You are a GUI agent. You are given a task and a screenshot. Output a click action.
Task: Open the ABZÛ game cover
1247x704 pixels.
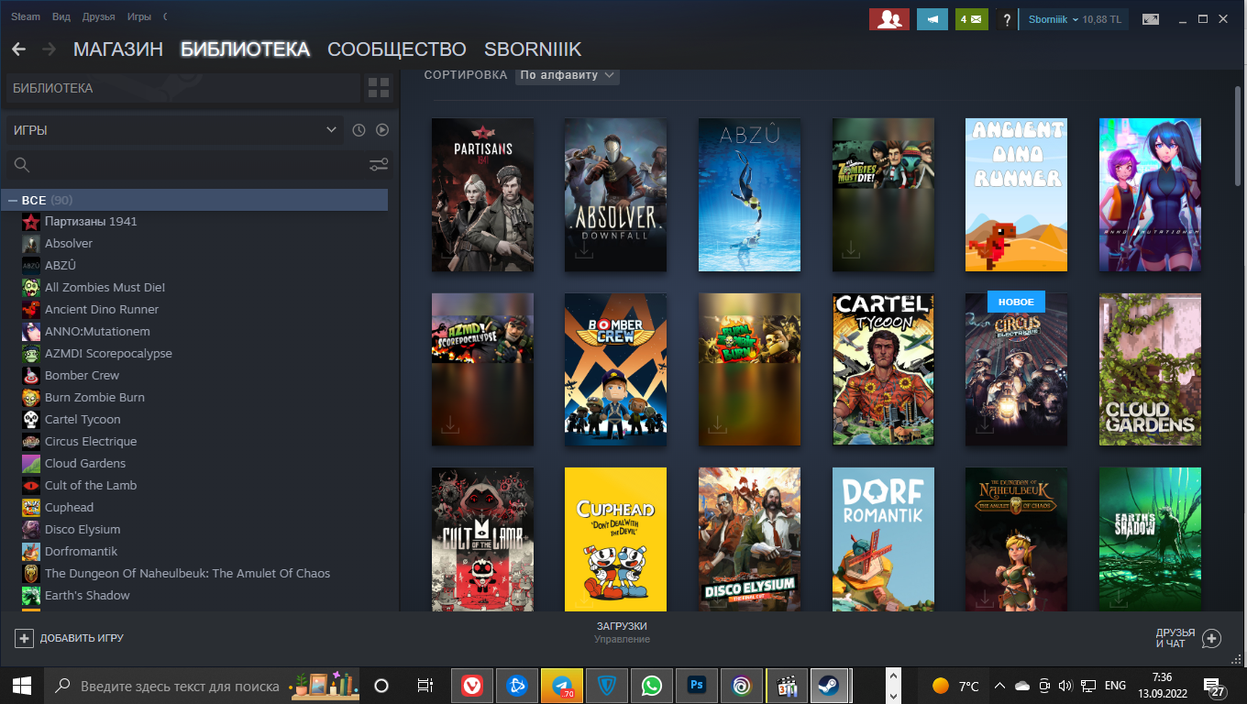click(x=749, y=194)
